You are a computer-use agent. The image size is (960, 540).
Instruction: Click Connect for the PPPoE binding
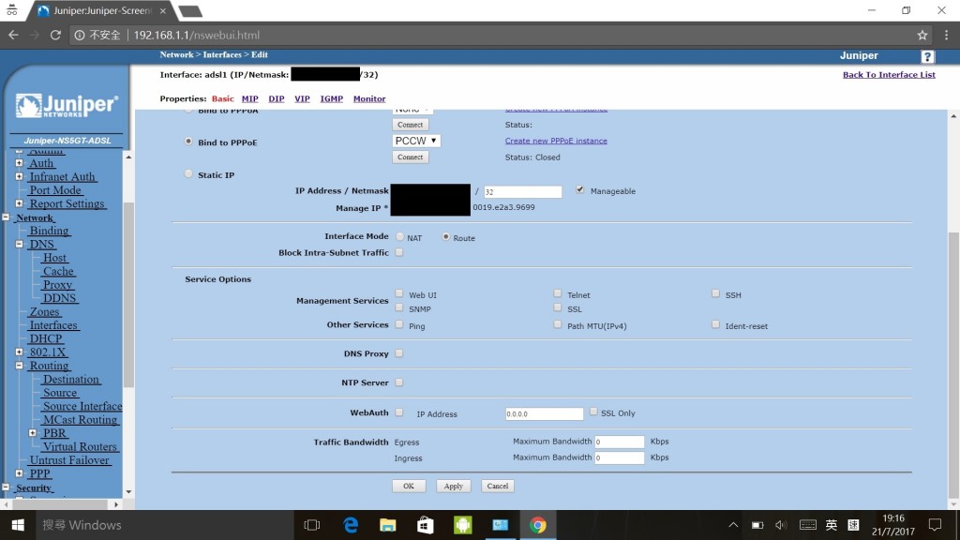coord(410,157)
